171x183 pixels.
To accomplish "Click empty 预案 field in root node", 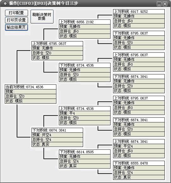I will coord(31,92).
